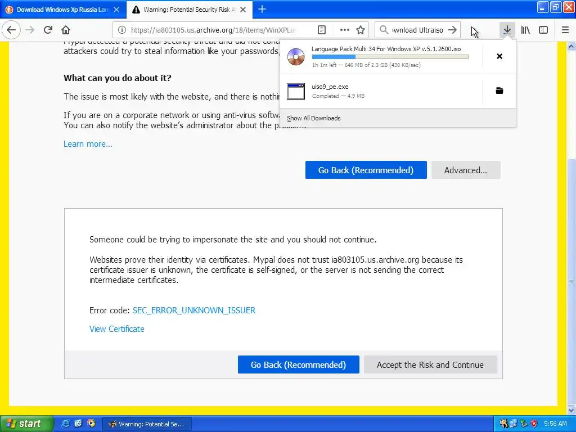The width and height of the screenshot is (576, 432).
Task: Click the uiso9_pe.exe program icon
Action: 296,91
